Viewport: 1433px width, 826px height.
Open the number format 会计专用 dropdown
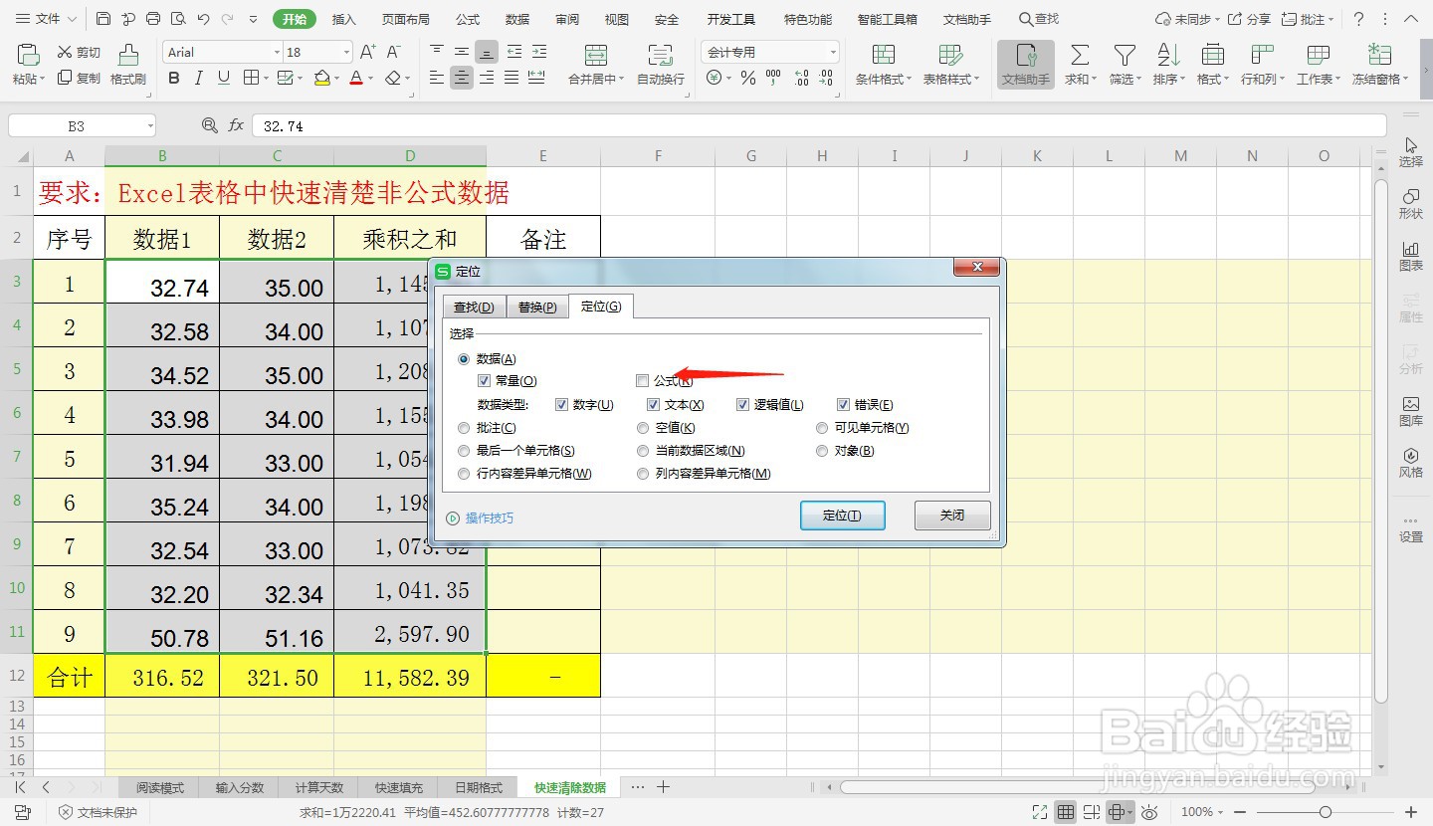tap(833, 52)
